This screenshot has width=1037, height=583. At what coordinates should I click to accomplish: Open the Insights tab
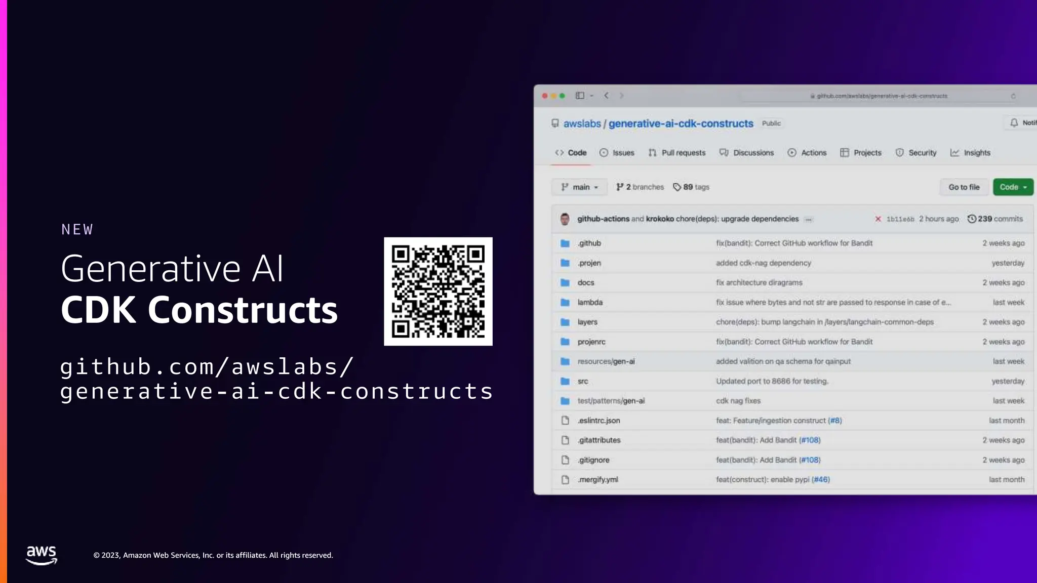pyautogui.click(x=970, y=153)
